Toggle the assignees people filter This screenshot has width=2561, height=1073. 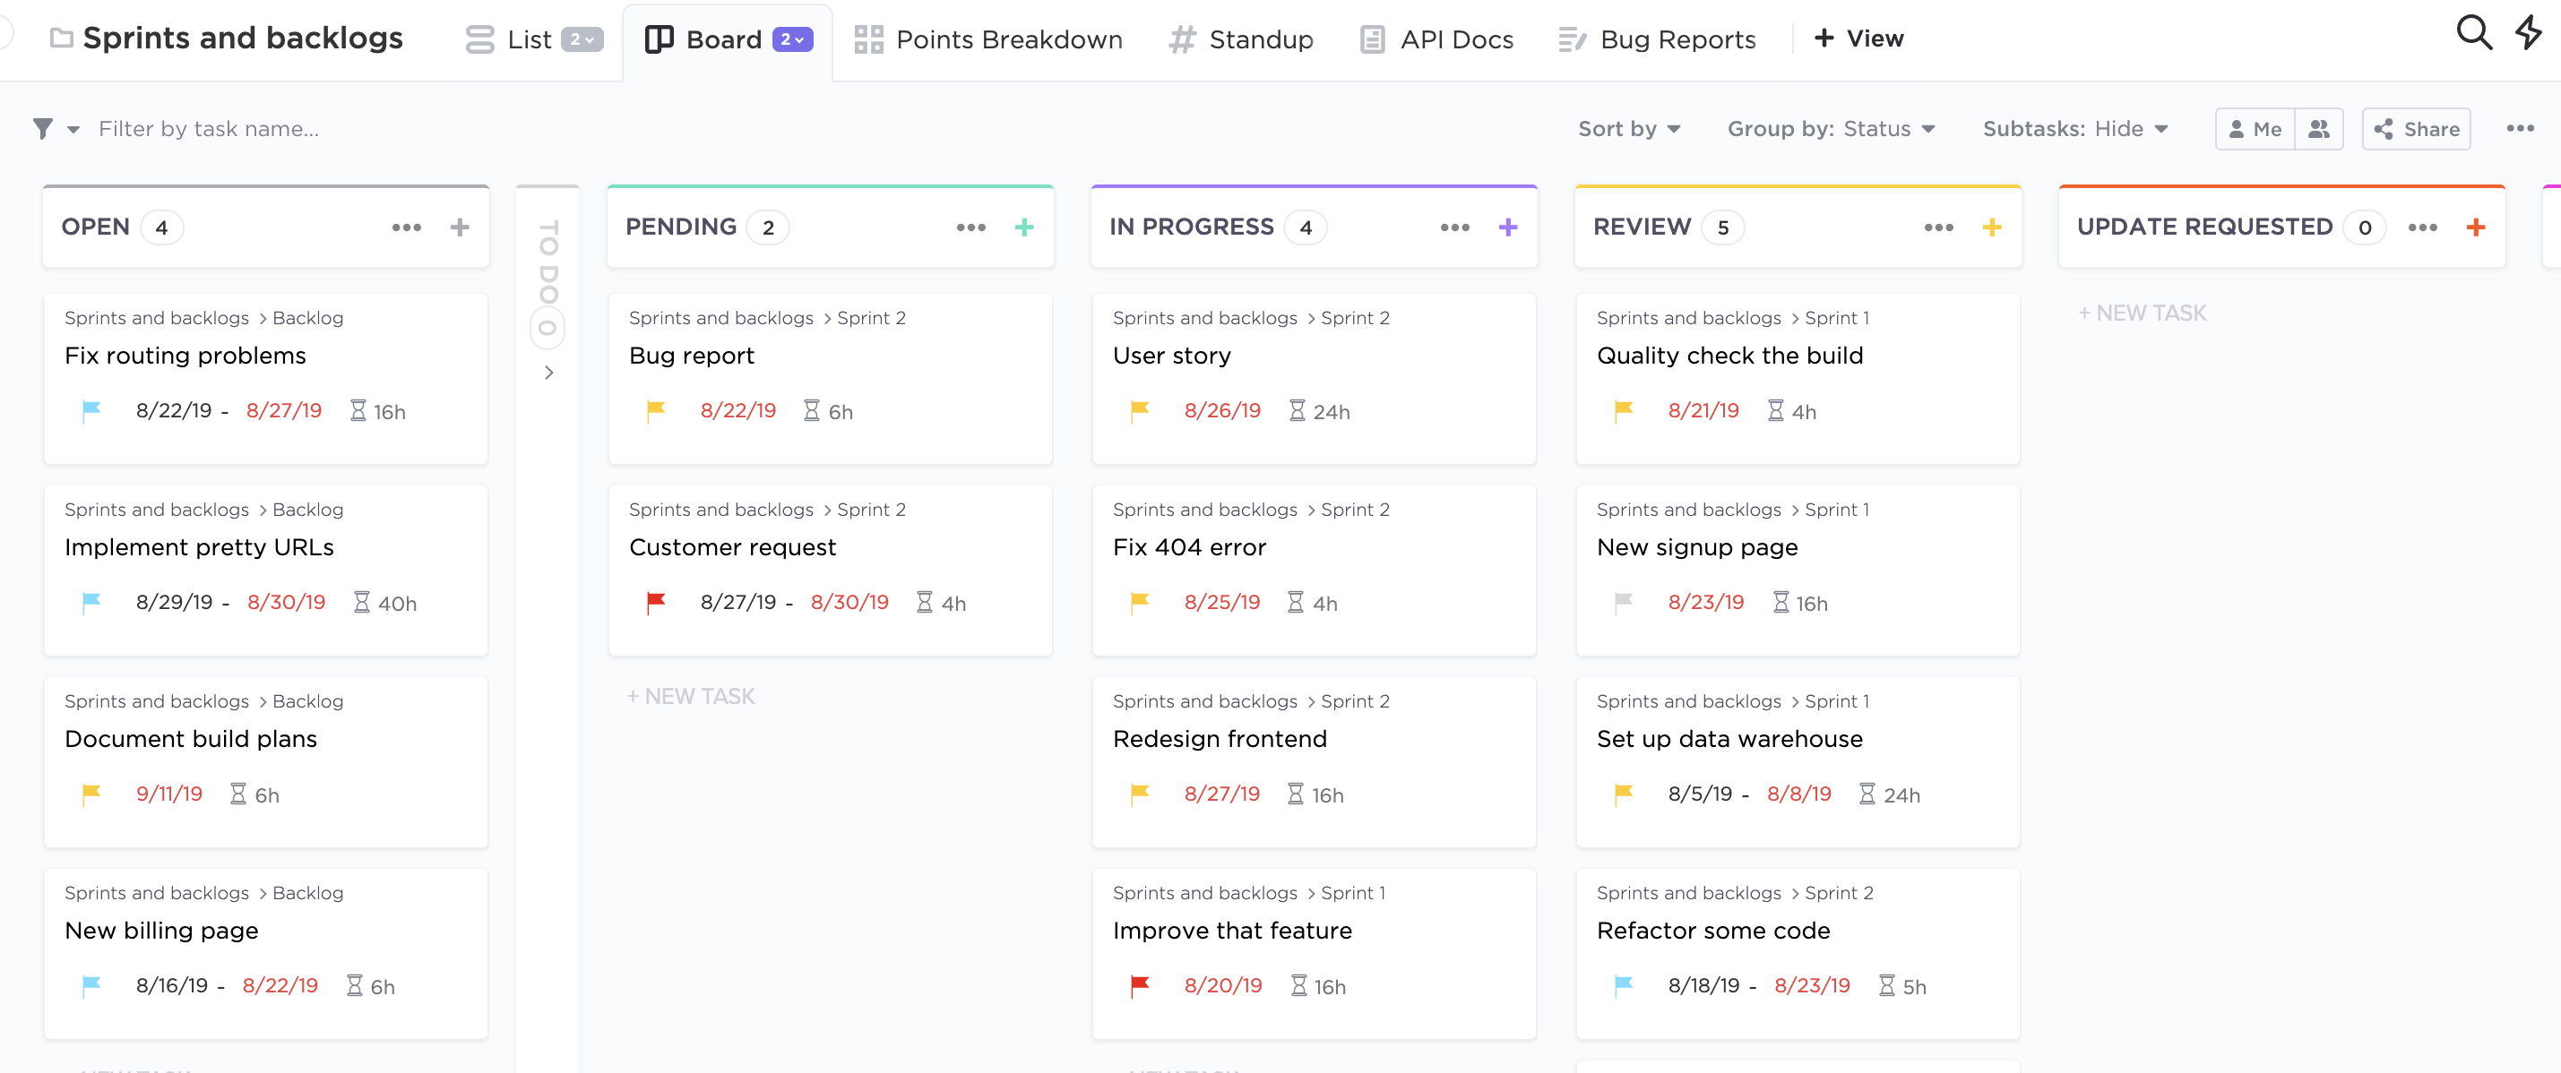(2318, 129)
